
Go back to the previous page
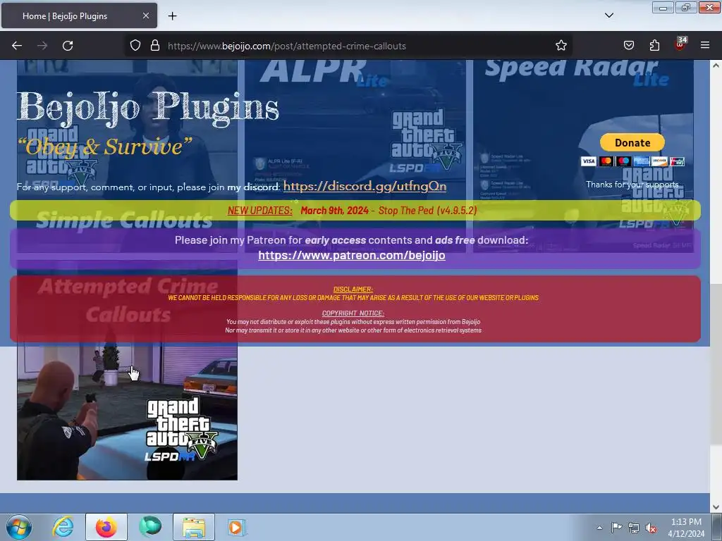coord(17,46)
